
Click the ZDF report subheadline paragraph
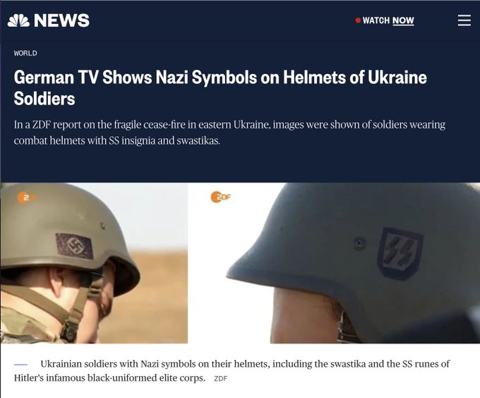pyautogui.click(x=229, y=133)
